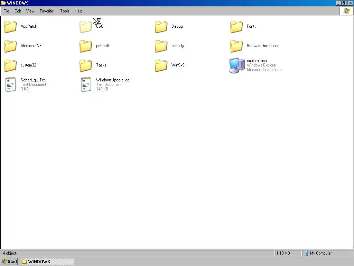Click the 1.13 MB status bar entry
354x266 pixels.
[283, 253]
